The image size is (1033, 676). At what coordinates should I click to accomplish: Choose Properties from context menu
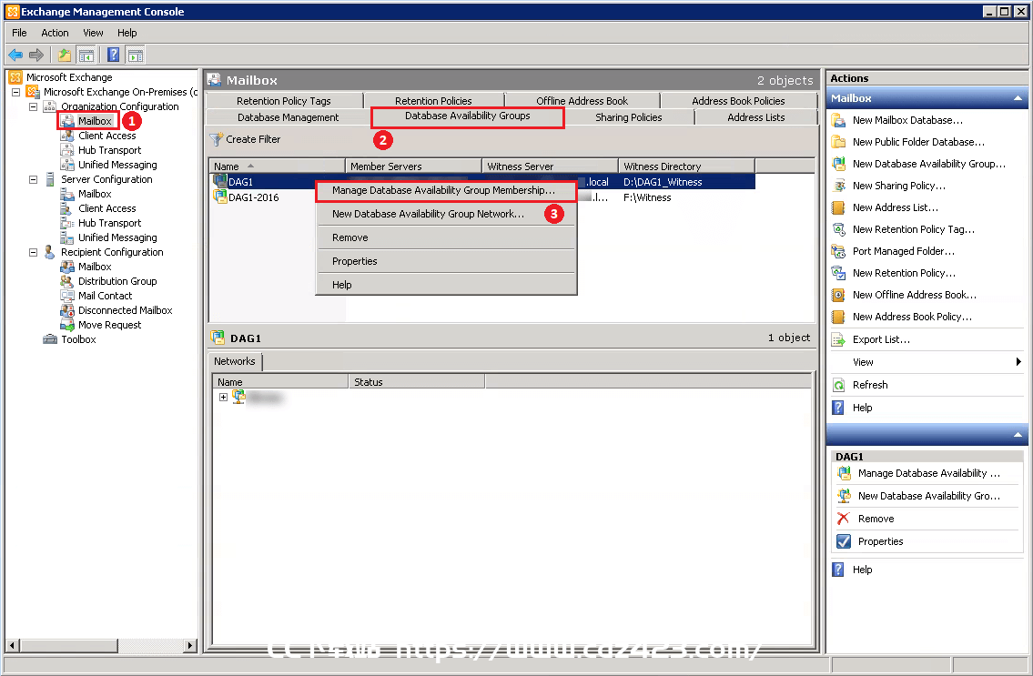point(446,261)
